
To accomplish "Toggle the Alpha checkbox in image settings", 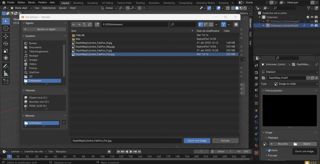I will pos(269,150).
